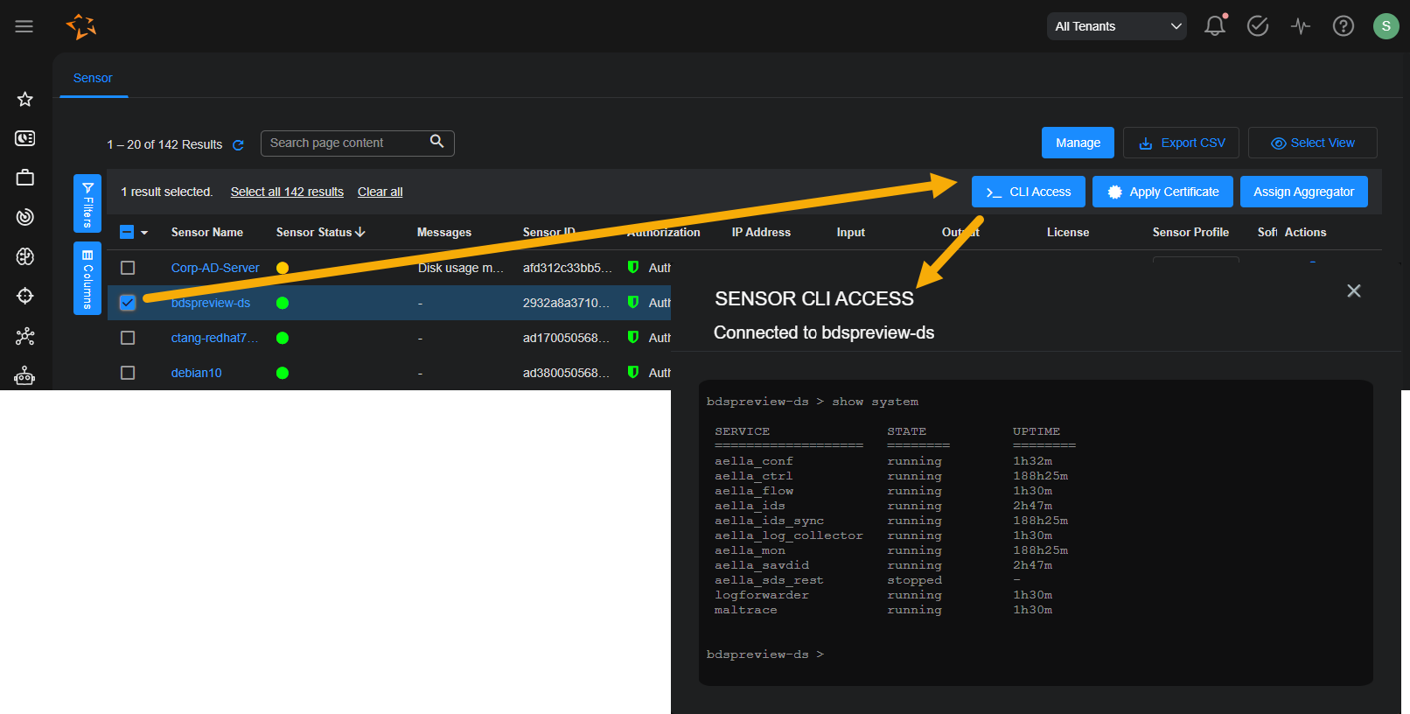
Task: Refresh the sensor results list
Action: coord(238,145)
